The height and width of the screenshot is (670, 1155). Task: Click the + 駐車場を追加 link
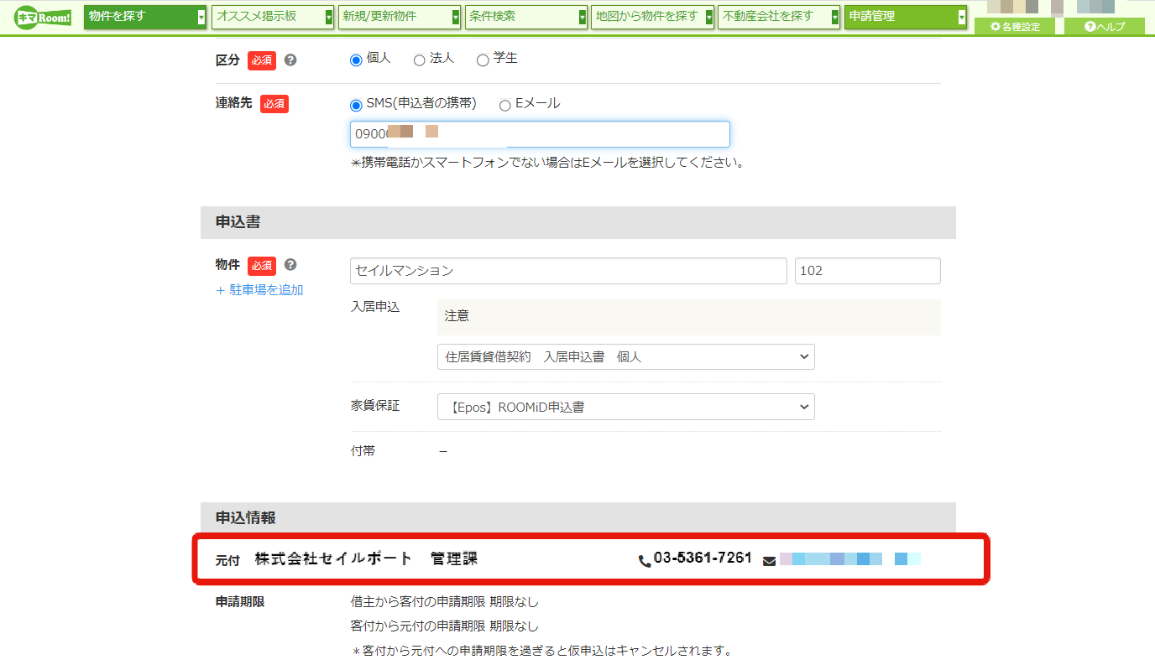click(259, 290)
